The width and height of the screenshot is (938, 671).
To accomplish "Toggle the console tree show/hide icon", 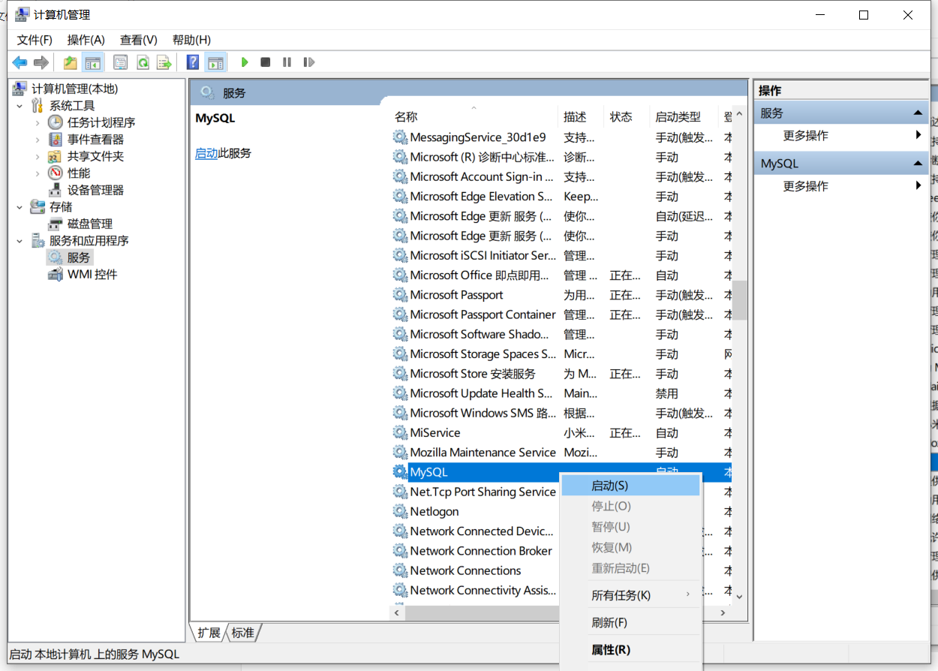I will 93,62.
